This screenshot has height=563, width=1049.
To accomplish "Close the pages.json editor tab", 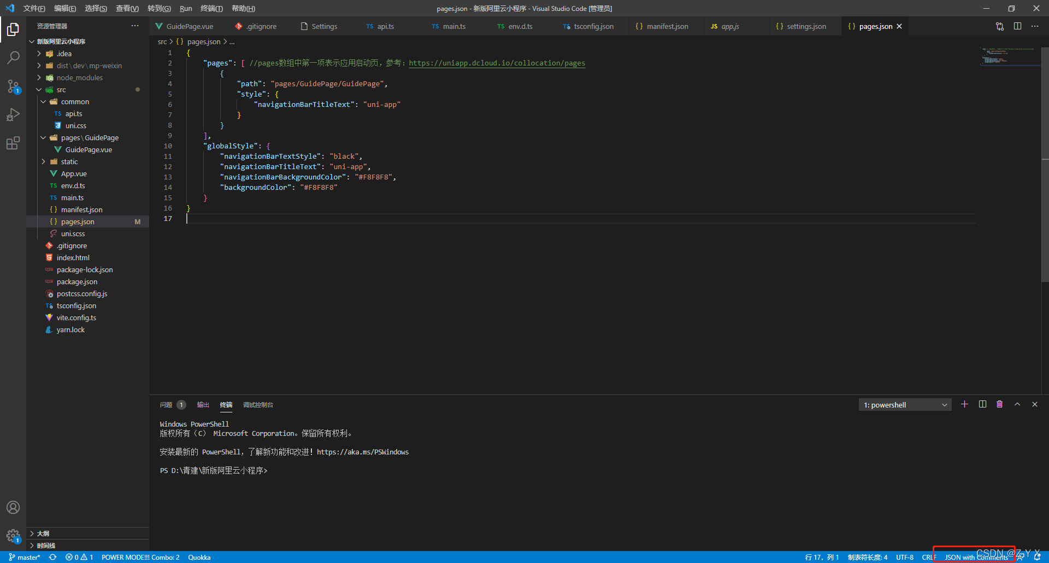I will pos(899,26).
